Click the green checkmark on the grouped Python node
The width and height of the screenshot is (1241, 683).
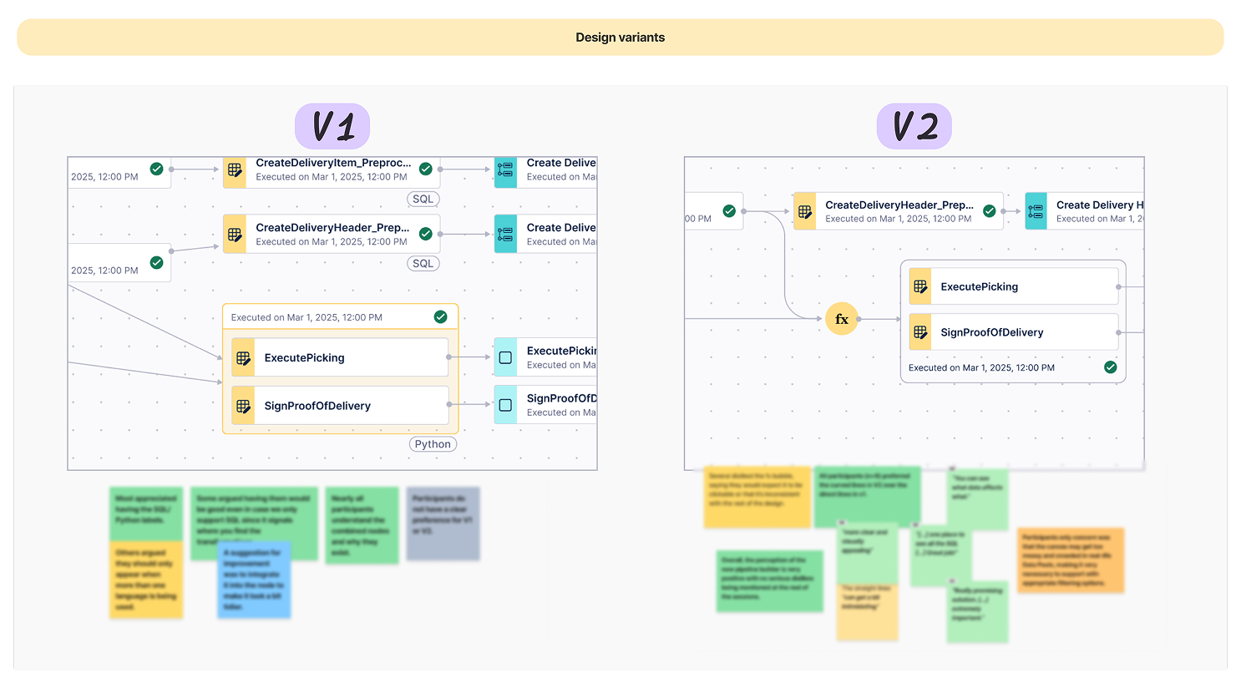(442, 316)
